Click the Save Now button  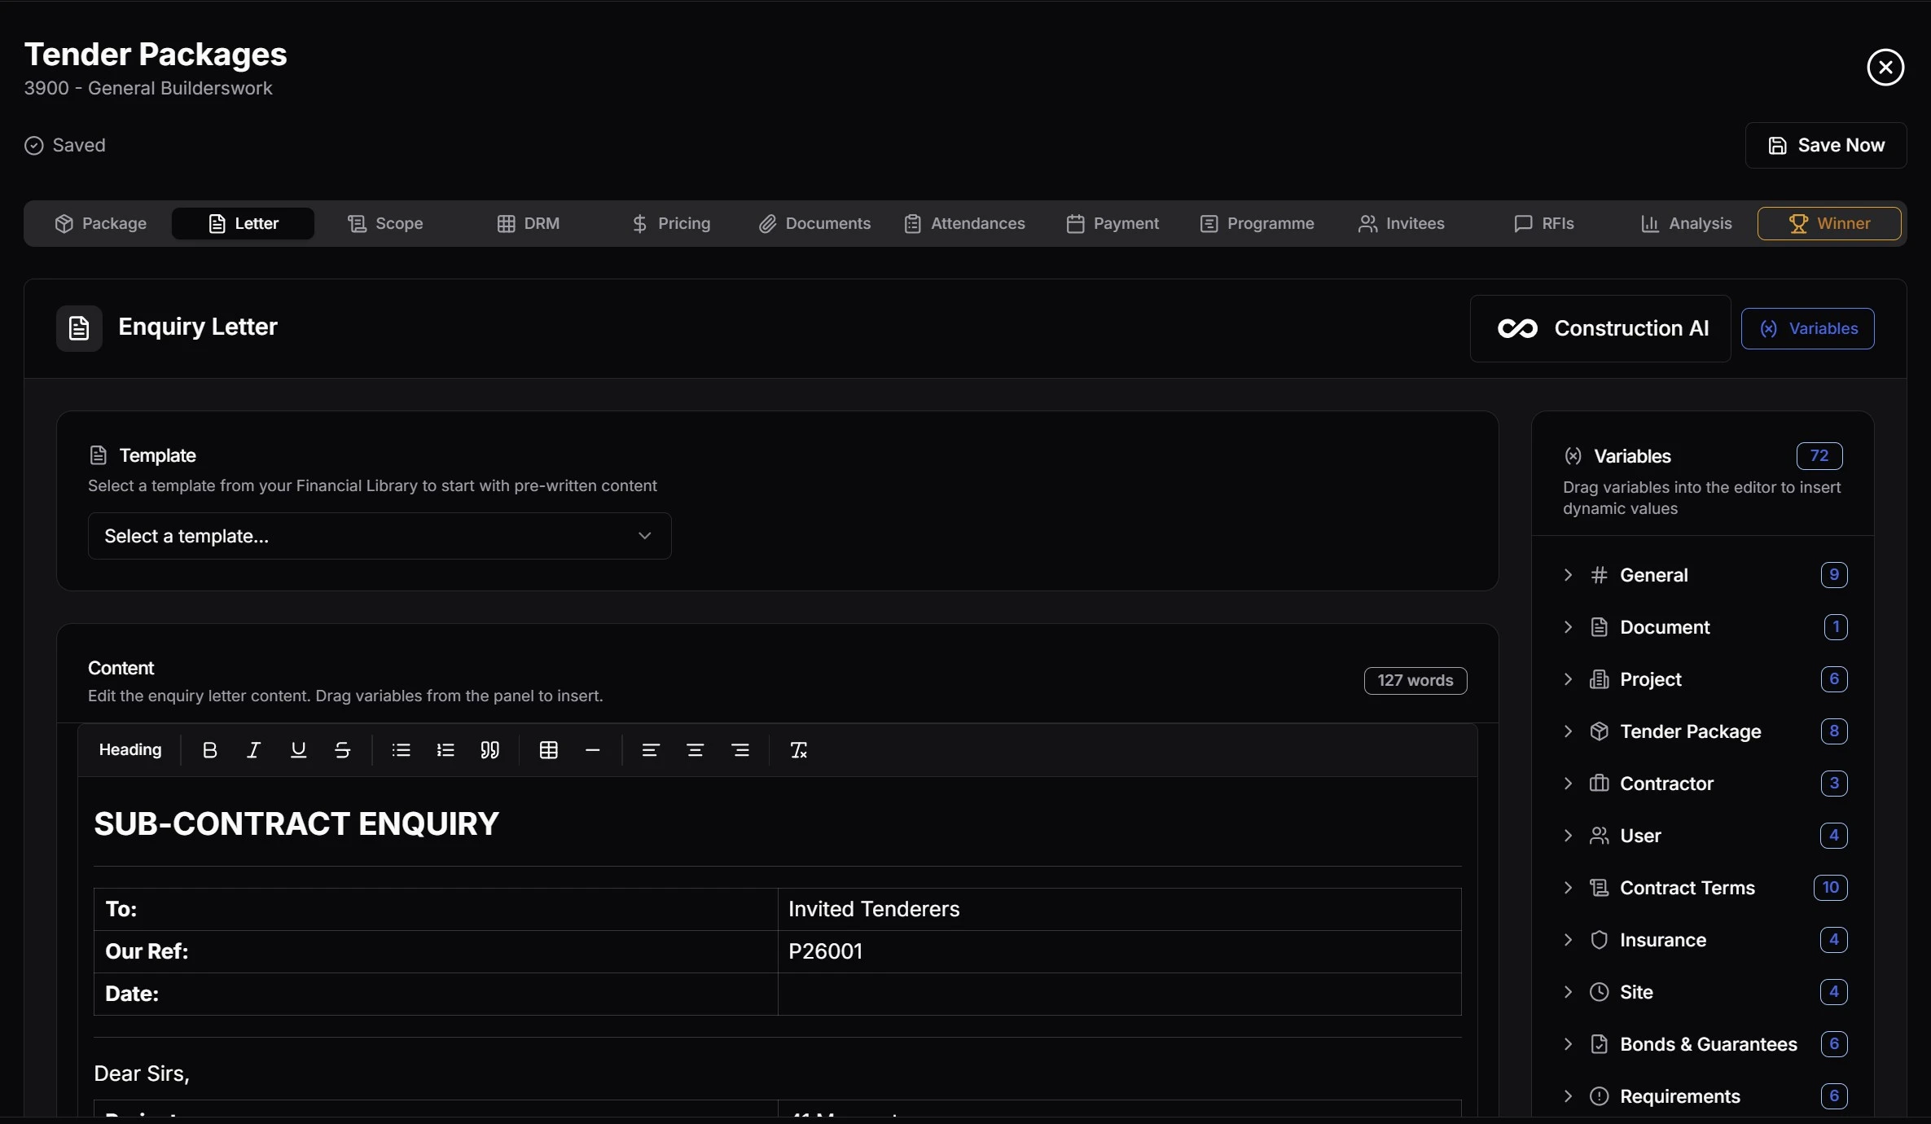tap(1825, 145)
